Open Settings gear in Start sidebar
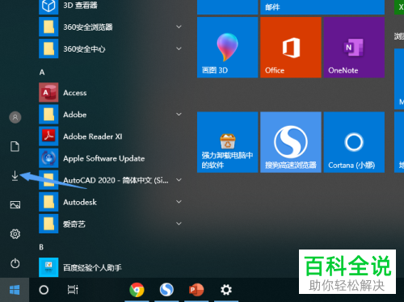404x302 pixels. [x=15, y=234]
